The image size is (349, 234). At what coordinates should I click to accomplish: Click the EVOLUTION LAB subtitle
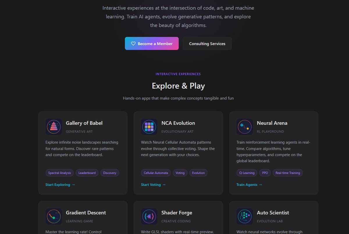(270, 221)
